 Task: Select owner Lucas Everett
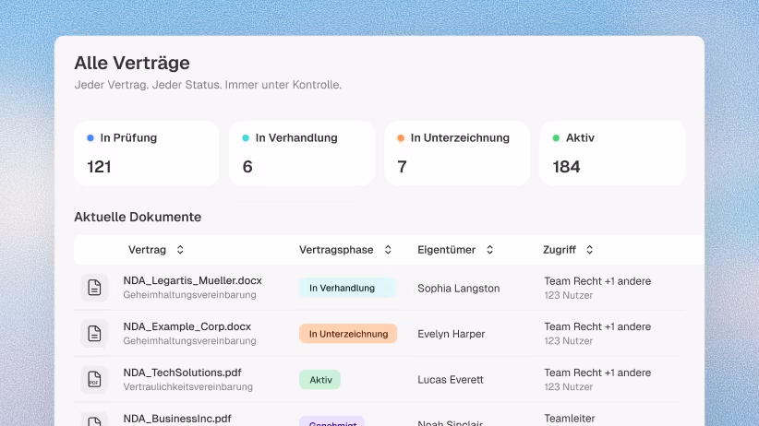451,380
